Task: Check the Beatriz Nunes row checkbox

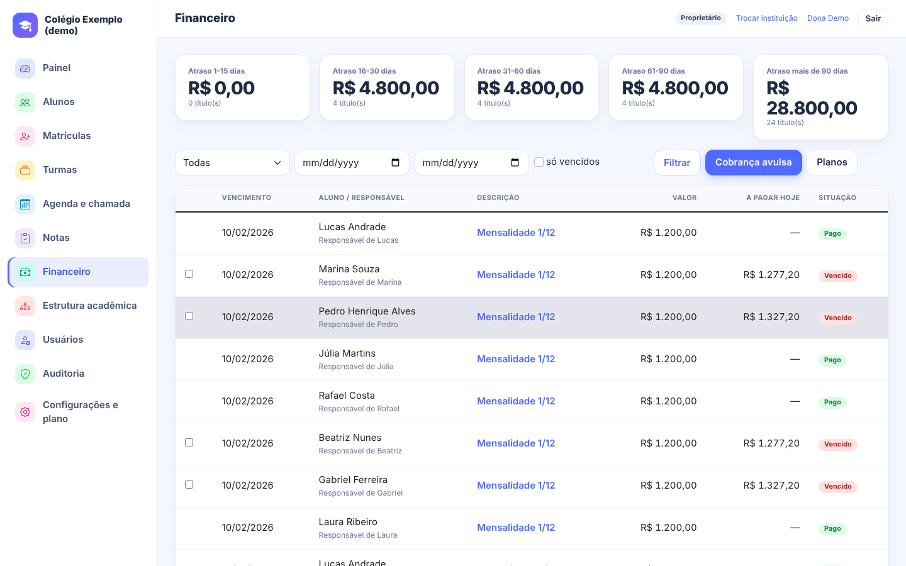Action: [189, 442]
